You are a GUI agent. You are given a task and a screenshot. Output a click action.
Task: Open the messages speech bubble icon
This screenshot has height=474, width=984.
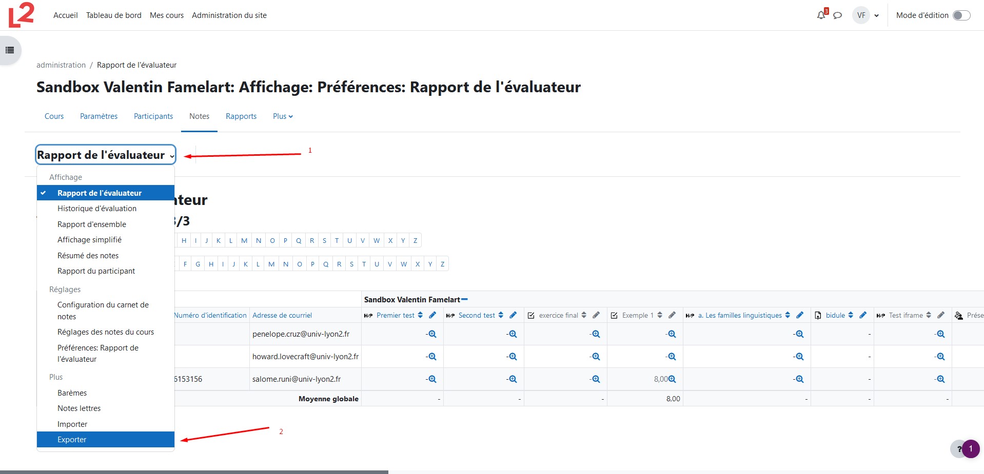coord(838,15)
